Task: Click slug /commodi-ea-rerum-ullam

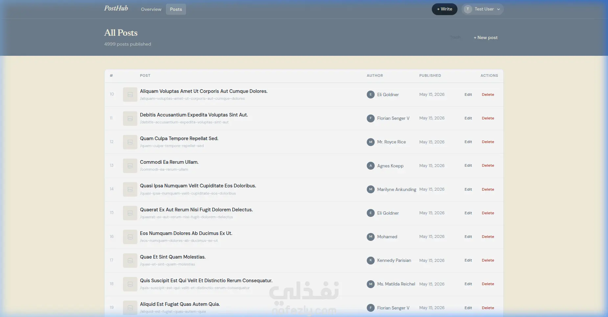Action: point(164,170)
